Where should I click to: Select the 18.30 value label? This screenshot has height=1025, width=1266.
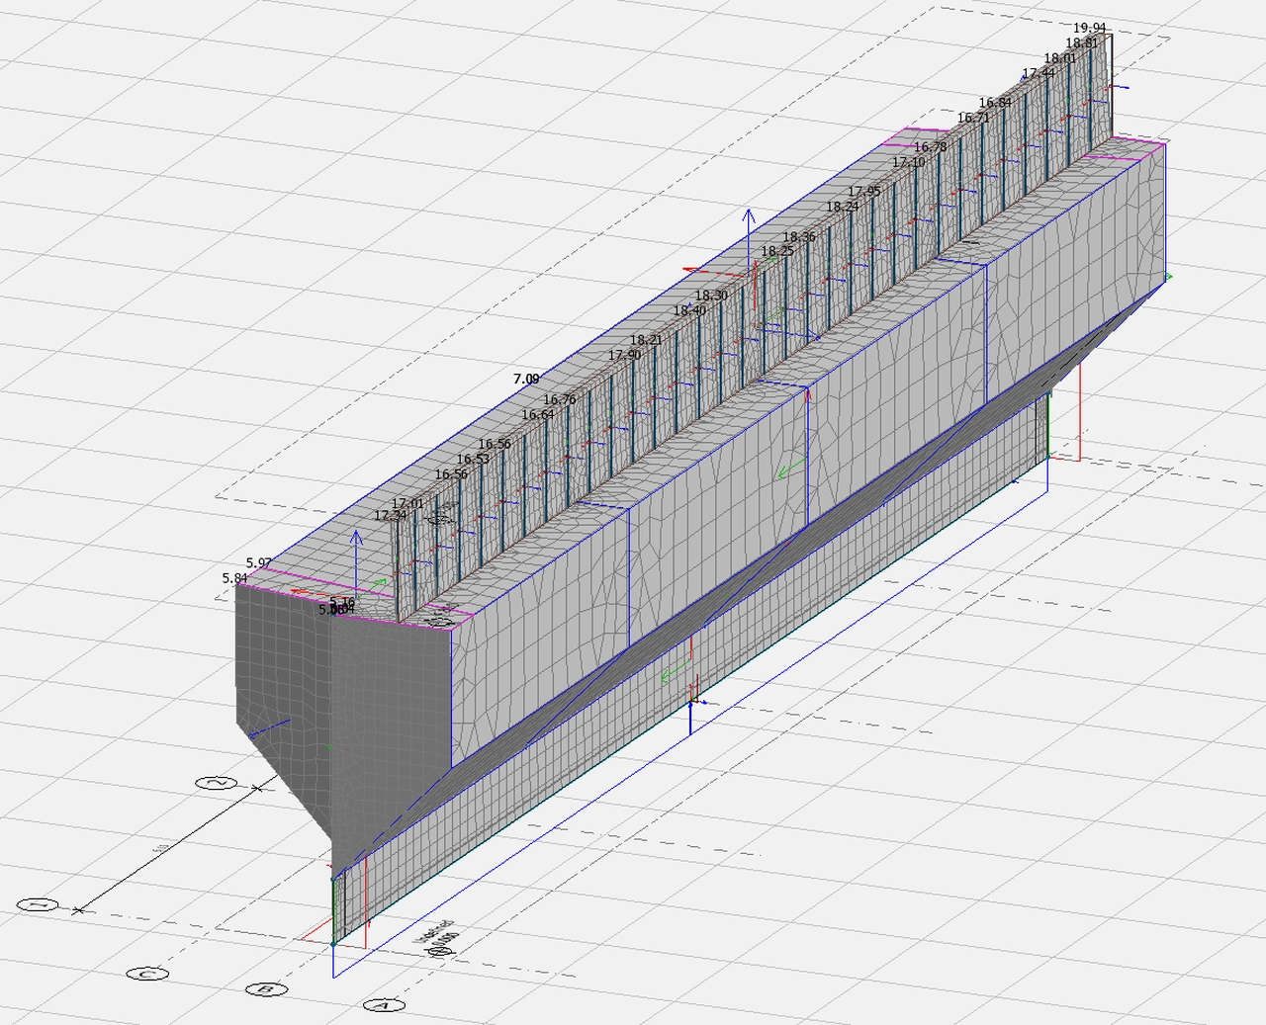pyautogui.click(x=711, y=296)
